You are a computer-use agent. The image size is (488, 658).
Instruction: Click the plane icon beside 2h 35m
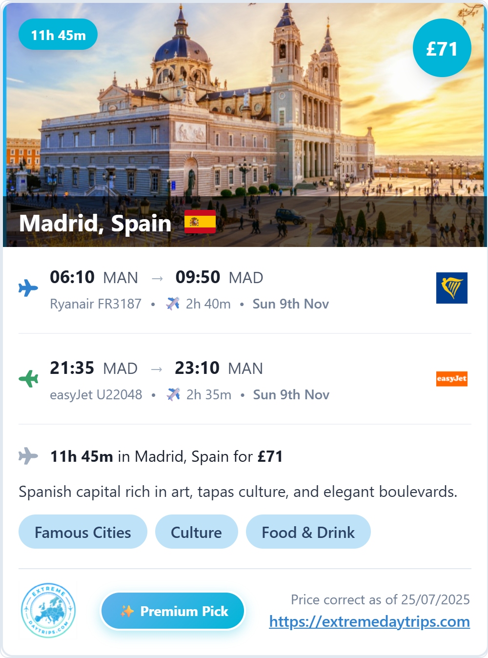tap(173, 394)
